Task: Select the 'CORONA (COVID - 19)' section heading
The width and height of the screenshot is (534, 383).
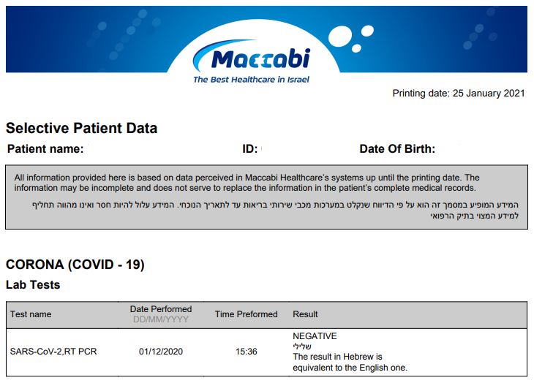Action: click(75, 265)
